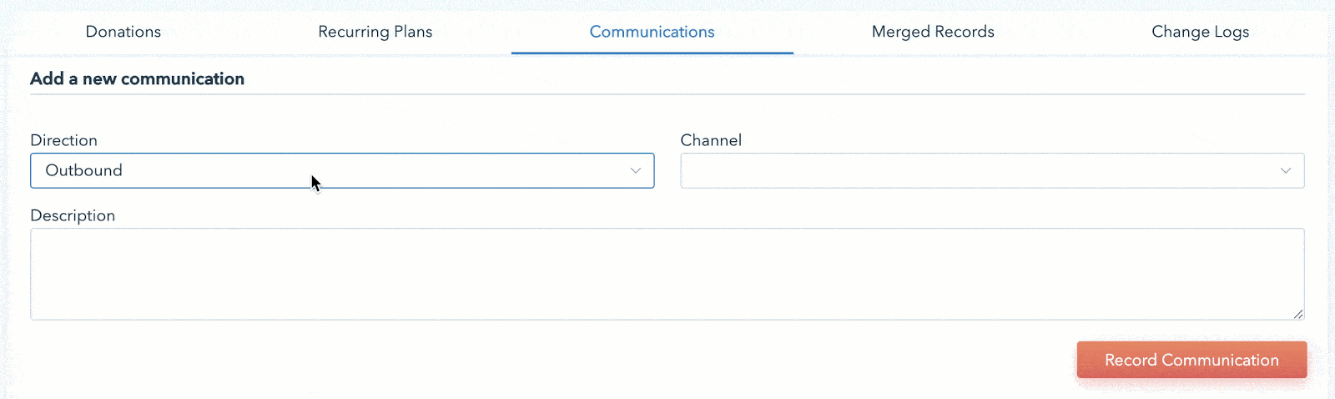Grab the Description textarea resize handle
The height and width of the screenshot is (399, 1335).
tap(1298, 314)
